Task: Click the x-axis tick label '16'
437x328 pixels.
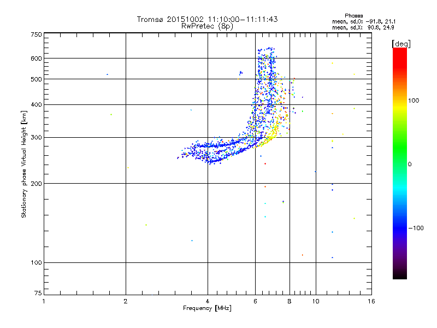Action: pyautogui.click(x=371, y=301)
